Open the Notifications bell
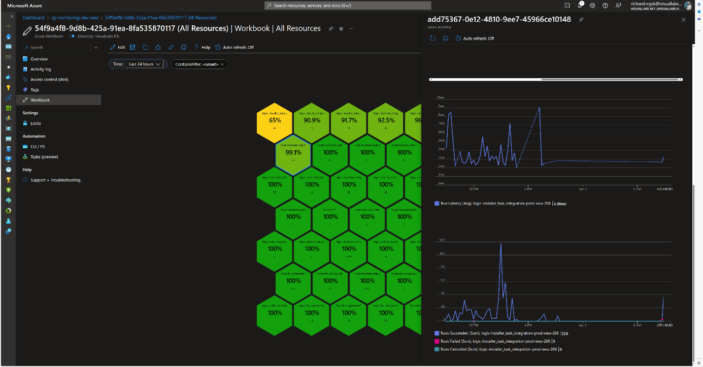 coord(580,5)
